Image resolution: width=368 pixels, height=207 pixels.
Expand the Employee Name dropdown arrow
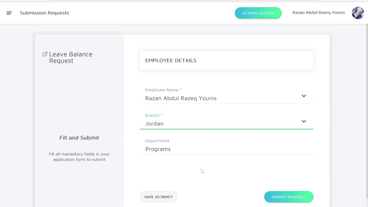pos(304,96)
